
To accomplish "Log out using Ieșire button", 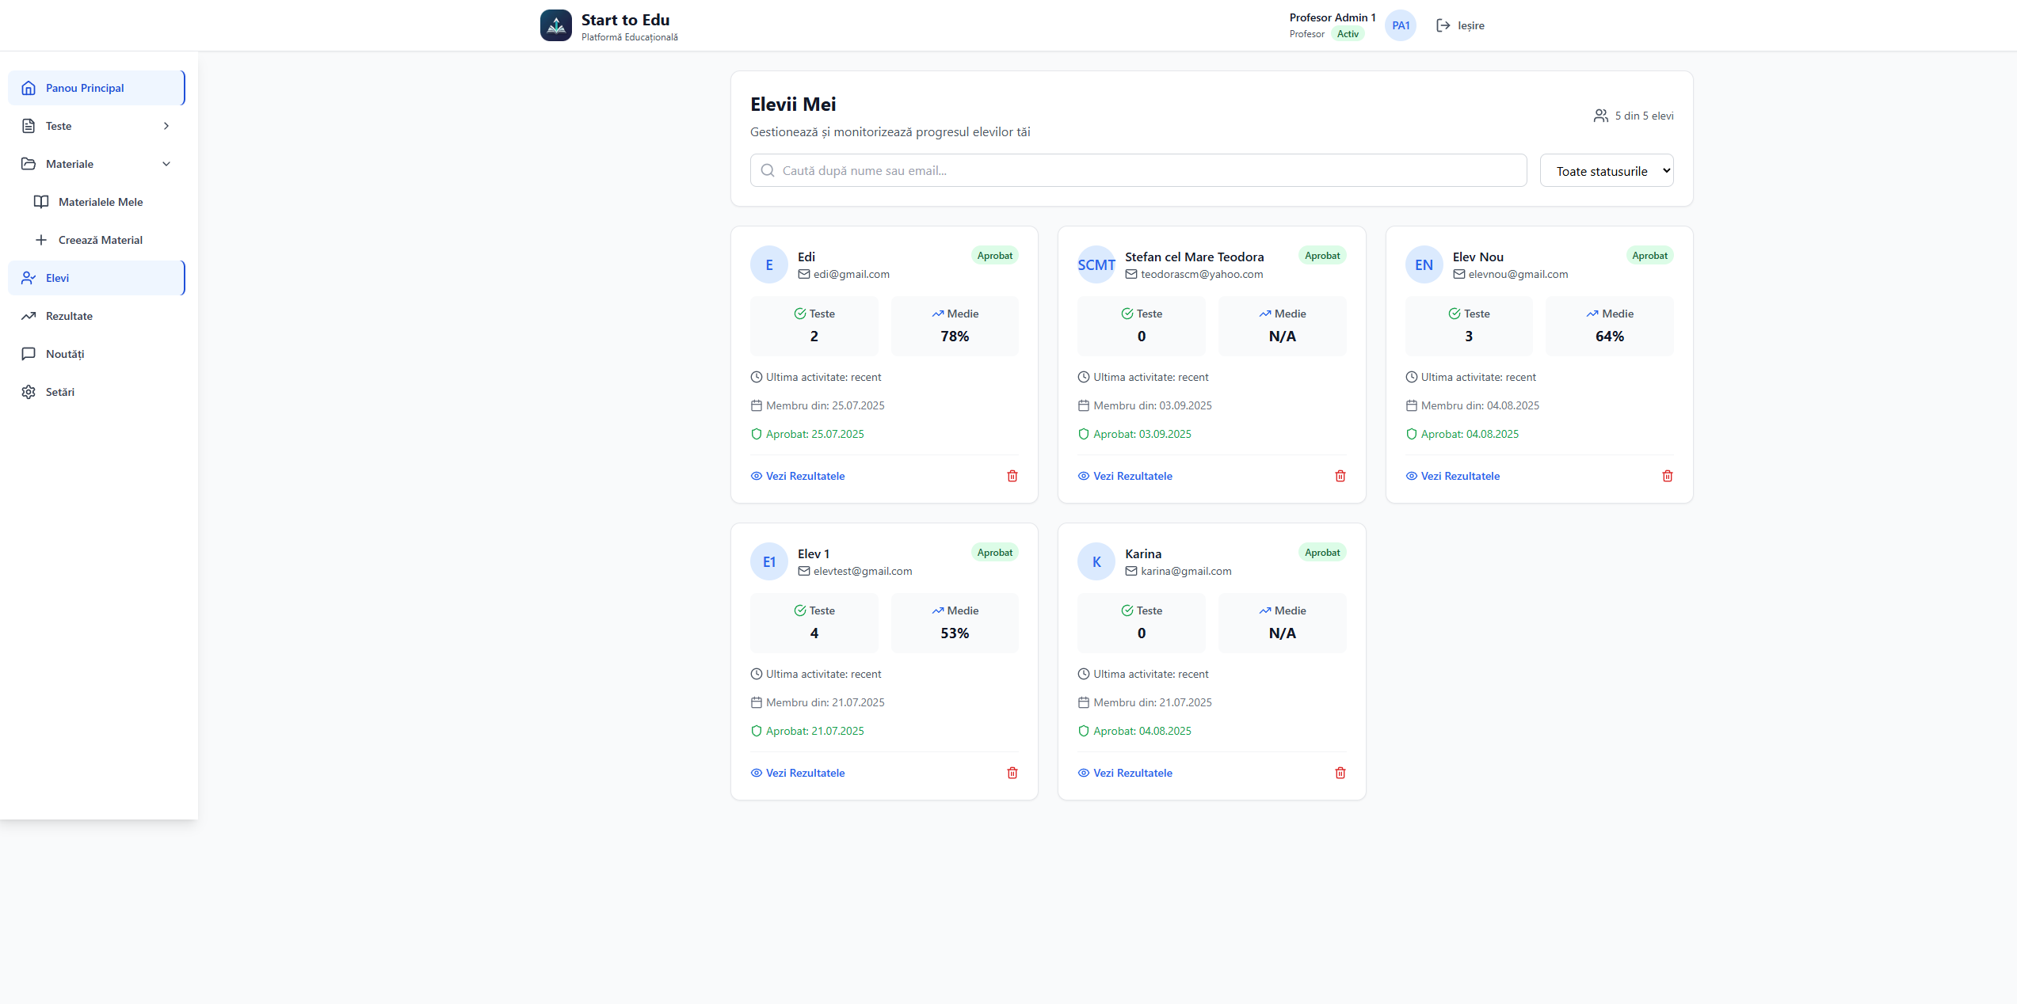I will (x=1460, y=25).
